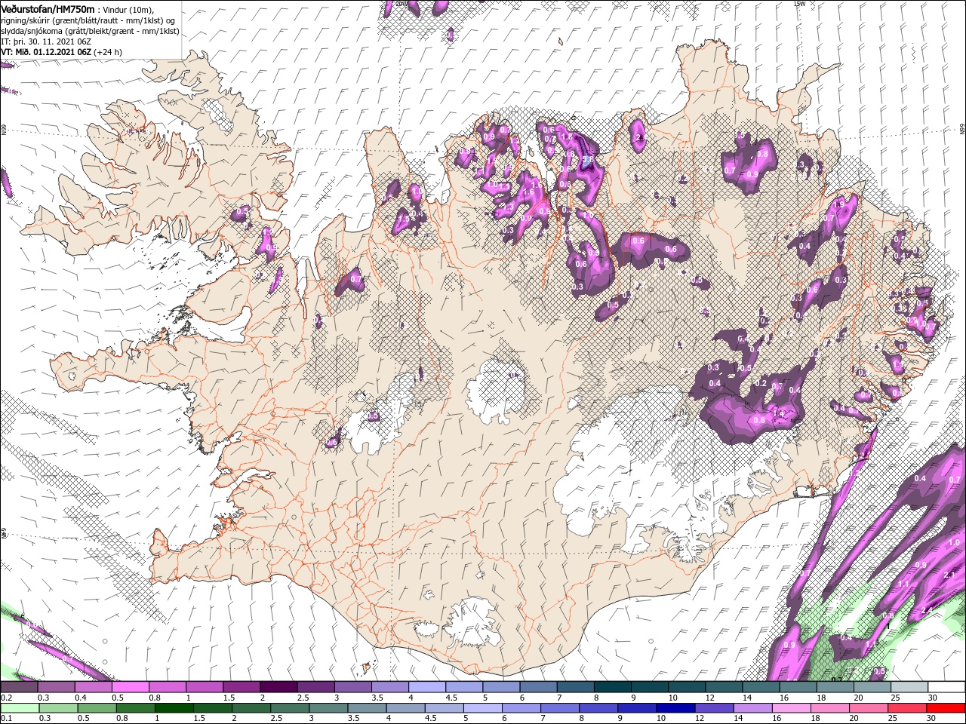Click the '0.1' label in lower legend
This screenshot has height=724, width=966.
(6, 718)
